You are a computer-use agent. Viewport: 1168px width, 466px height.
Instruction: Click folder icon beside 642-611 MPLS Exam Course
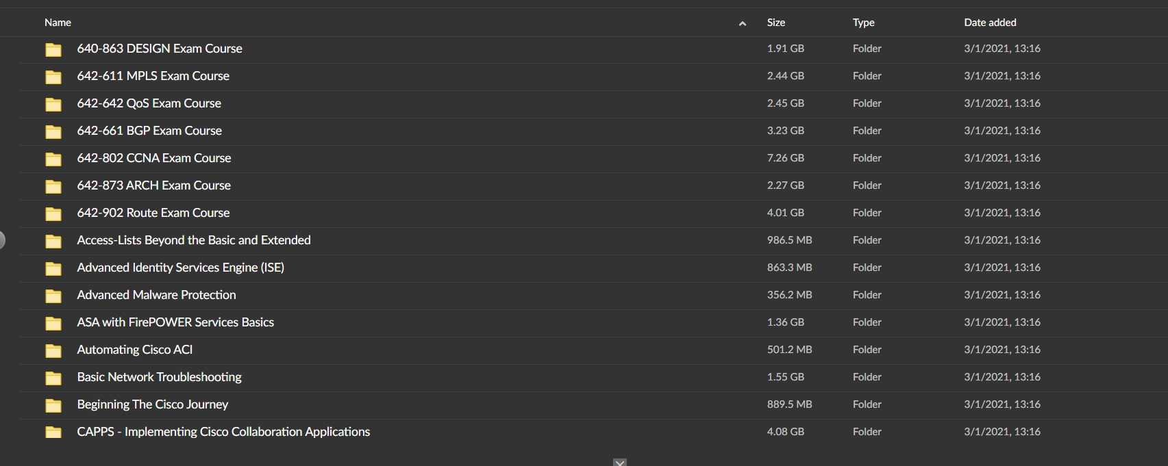click(x=53, y=77)
